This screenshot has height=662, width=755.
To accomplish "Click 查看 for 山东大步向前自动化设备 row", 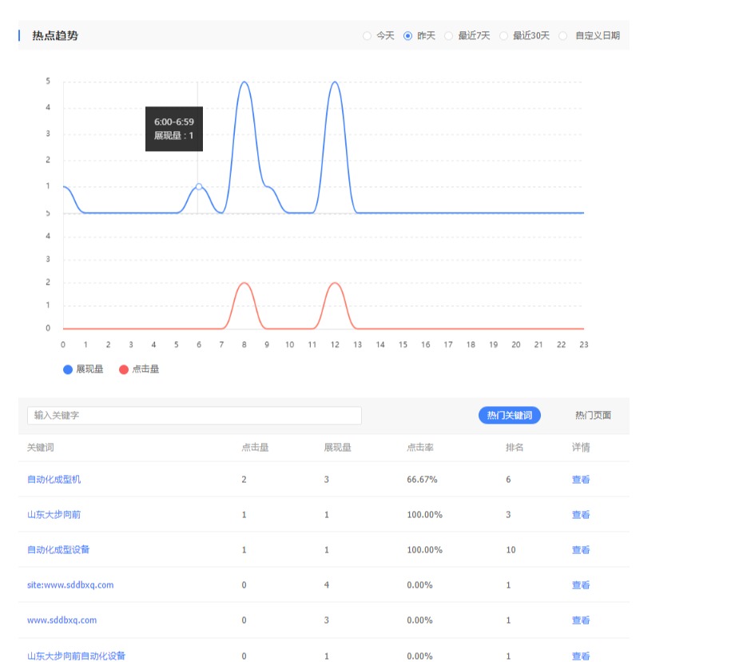I will [581, 656].
